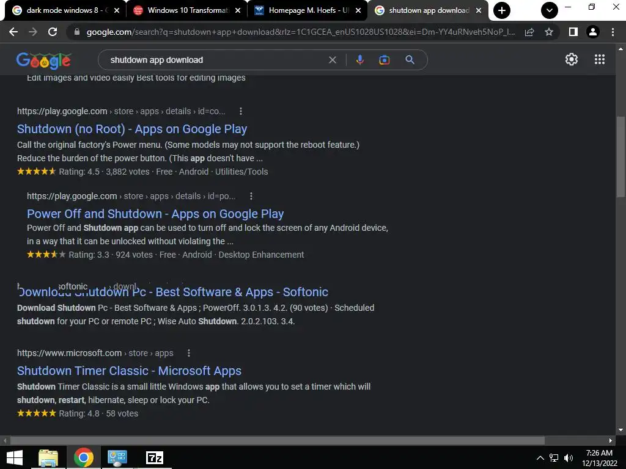Click in the Google search input field
Viewport: 626px width, 469px height.
coord(216,60)
